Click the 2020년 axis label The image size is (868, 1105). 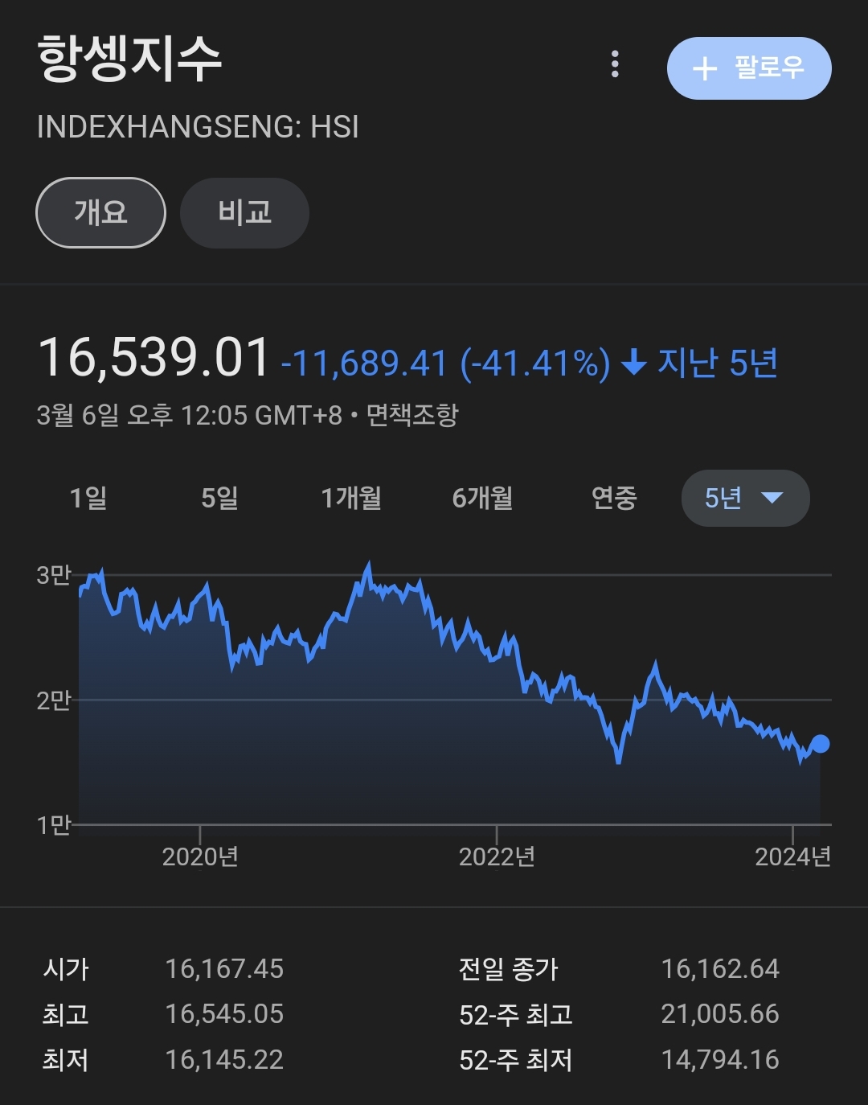200,856
